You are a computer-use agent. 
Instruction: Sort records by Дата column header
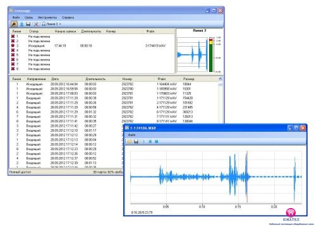point(55,79)
